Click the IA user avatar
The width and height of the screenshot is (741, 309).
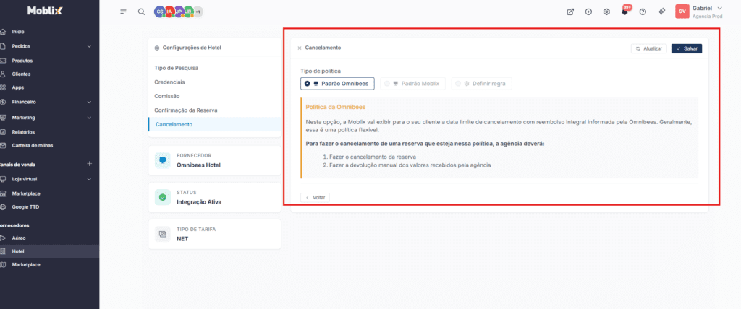click(169, 12)
